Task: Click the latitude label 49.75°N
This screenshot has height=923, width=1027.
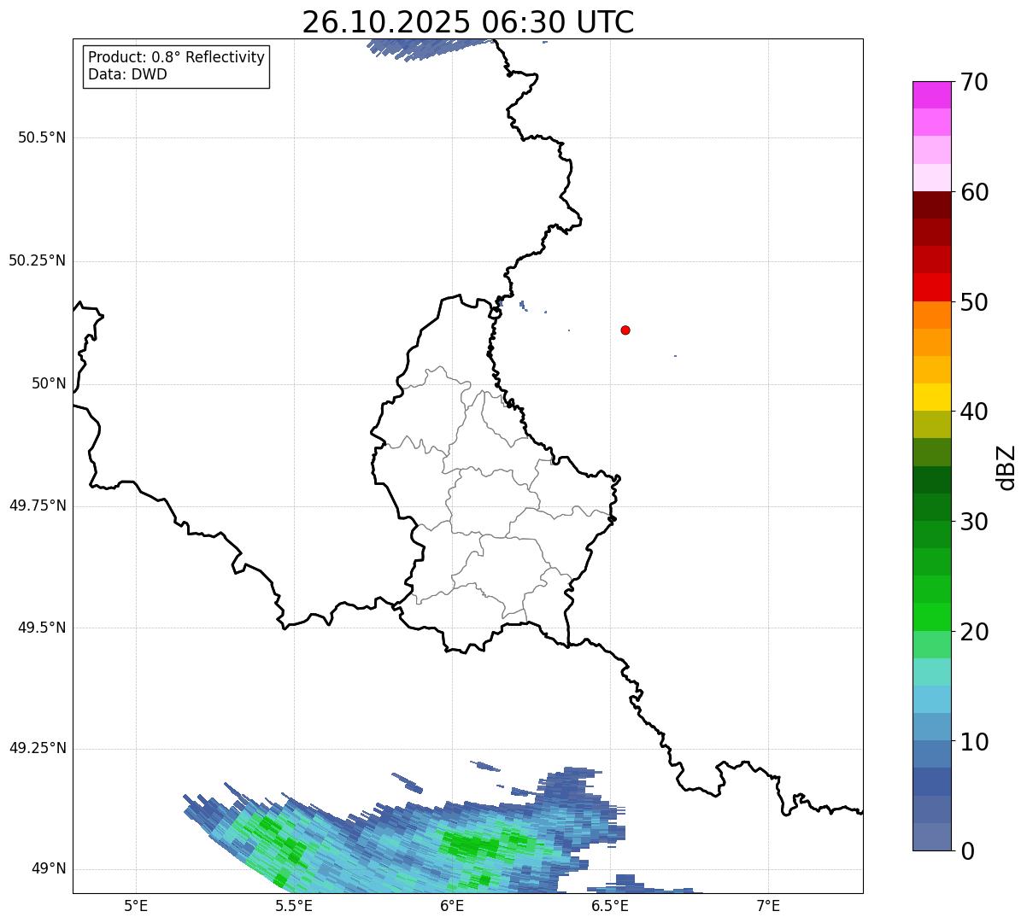Action: [x=38, y=505]
